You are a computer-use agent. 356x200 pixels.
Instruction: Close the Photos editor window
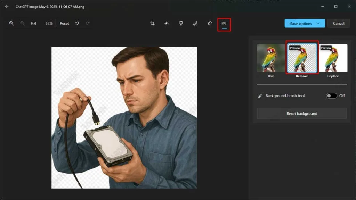(x=349, y=6)
